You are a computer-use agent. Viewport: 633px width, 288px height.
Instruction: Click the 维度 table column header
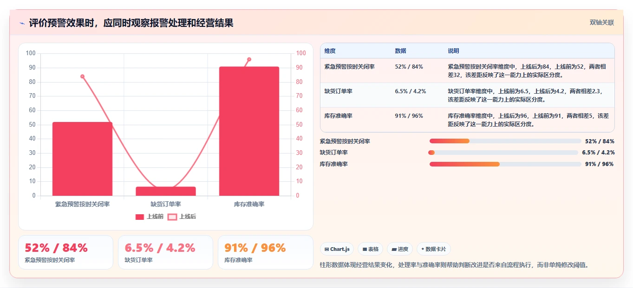pyautogui.click(x=330, y=51)
